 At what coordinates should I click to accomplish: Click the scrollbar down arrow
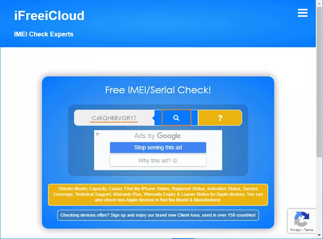319,235
